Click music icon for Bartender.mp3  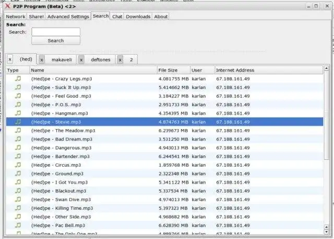pos(18,156)
